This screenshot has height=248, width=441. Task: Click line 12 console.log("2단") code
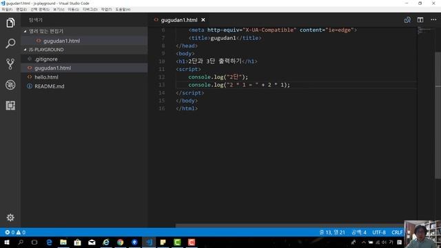(x=218, y=77)
